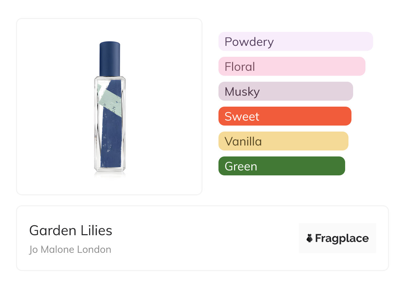Click the Musky label text
This screenshot has height=287, width=405.
tap(242, 92)
